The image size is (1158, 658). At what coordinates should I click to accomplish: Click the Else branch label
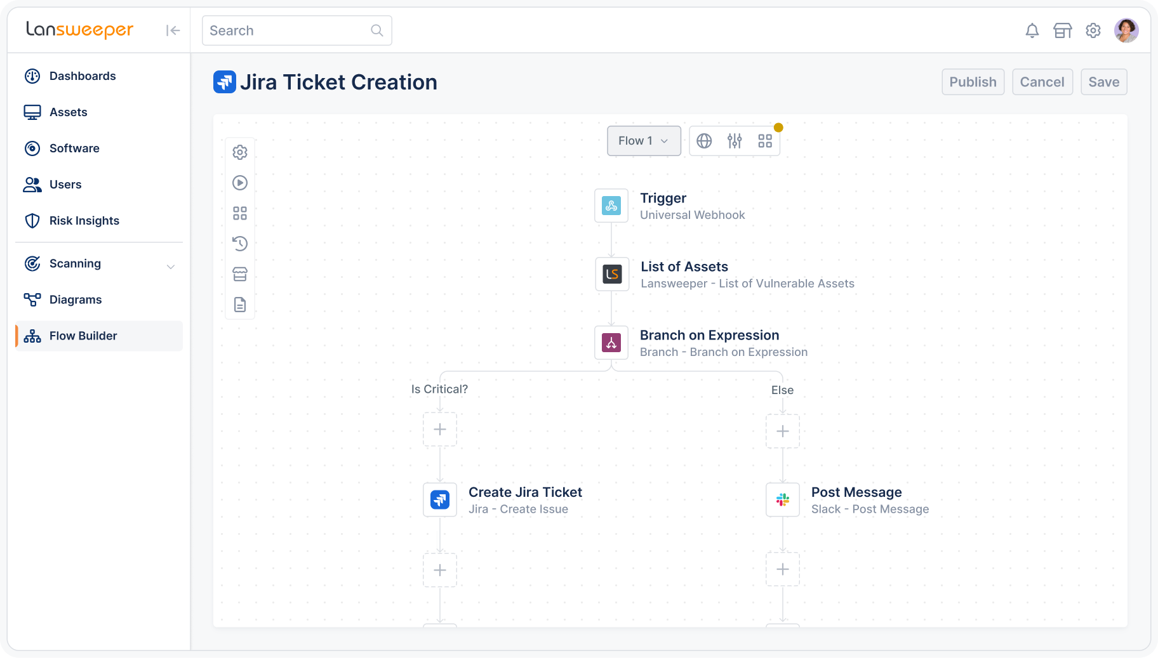[x=782, y=390]
